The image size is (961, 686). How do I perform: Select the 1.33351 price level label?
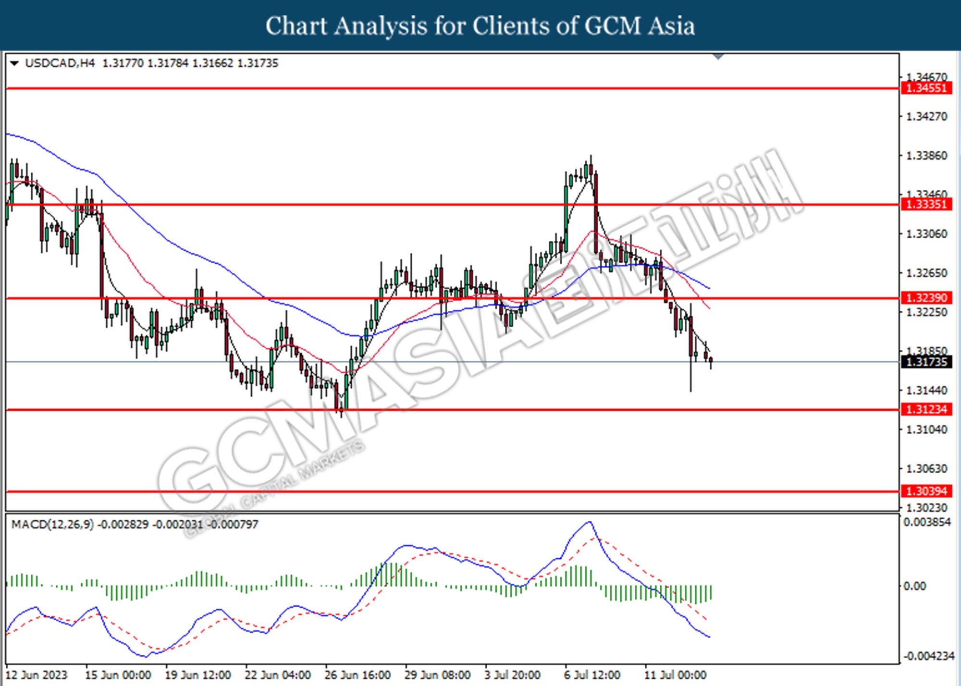926,205
